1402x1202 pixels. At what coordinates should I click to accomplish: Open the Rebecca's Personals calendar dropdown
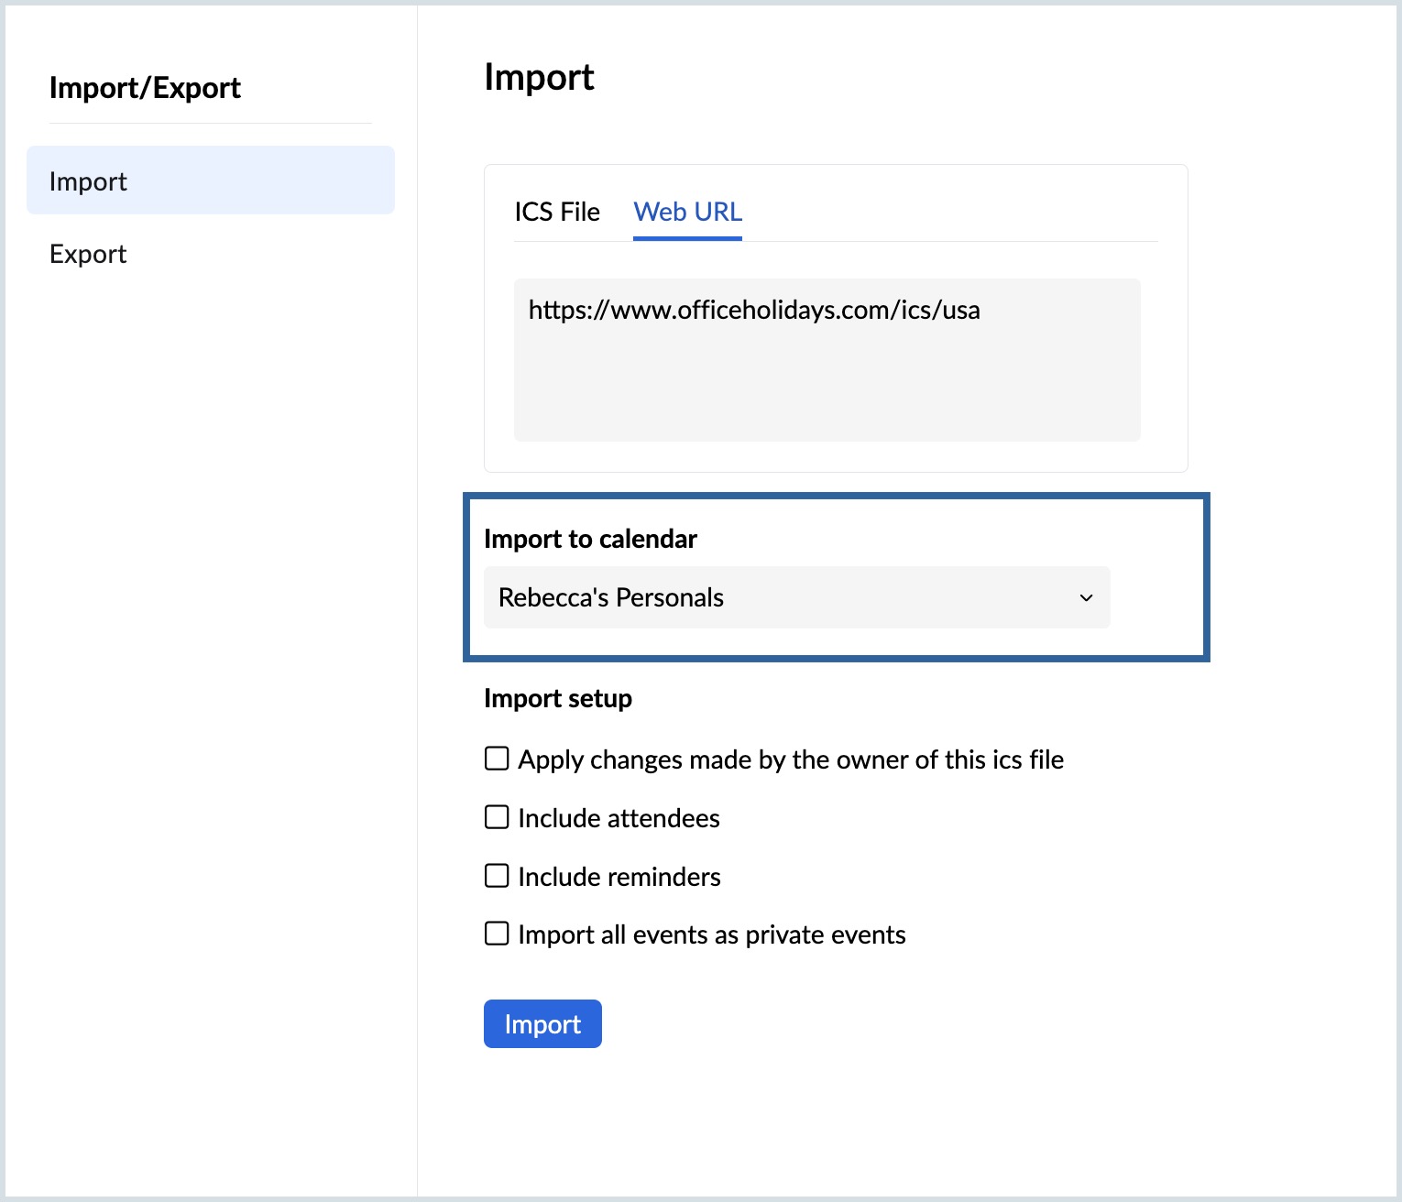point(796,597)
